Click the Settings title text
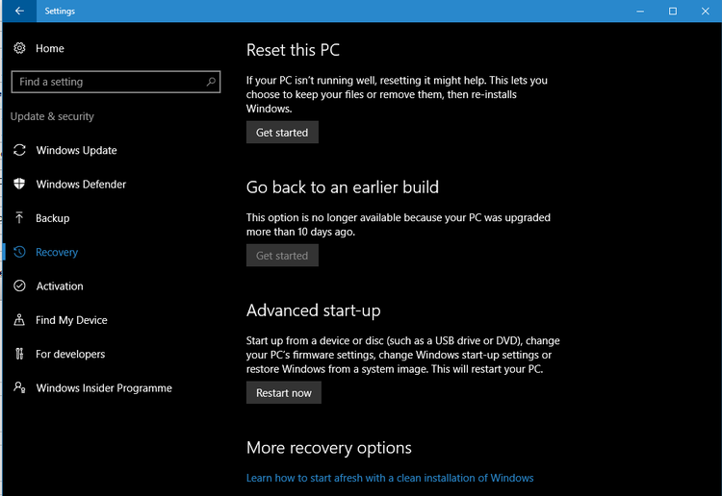 (60, 11)
